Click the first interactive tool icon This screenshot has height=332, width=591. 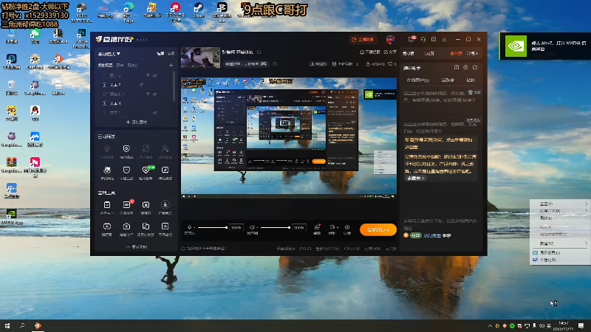tap(107, 149)
